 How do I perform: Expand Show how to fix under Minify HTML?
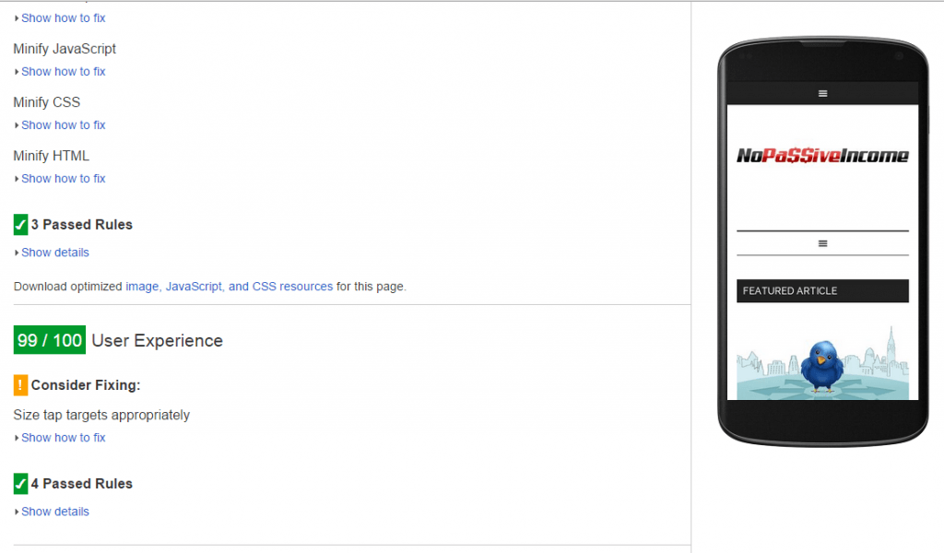(x=62, y=178)
